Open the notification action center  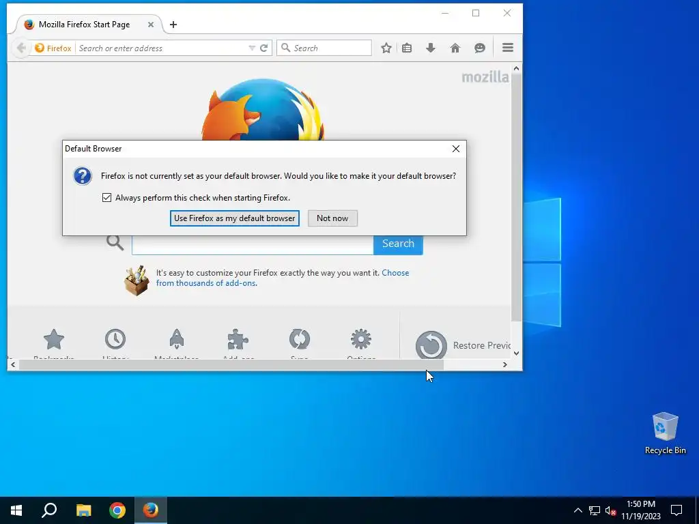[x=676, y=510]
